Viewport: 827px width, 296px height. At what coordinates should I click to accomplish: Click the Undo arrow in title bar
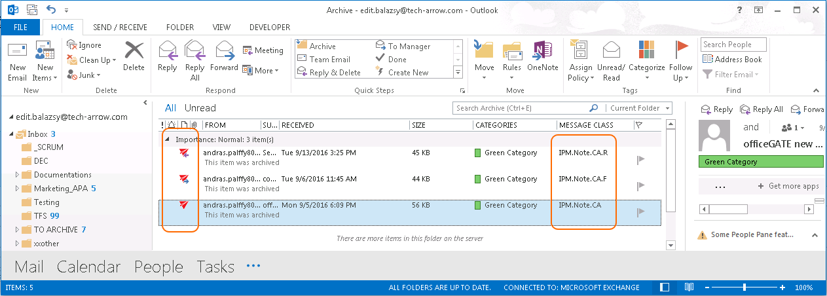pyautogui.click(x=51, y=9)
